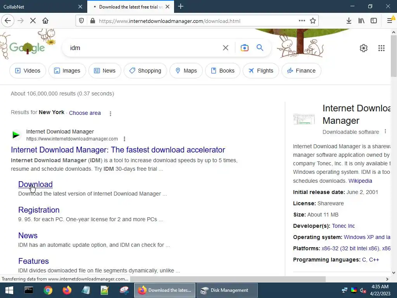This screenshot has width=397, height=298.
Task: Filter results by Images
Action: pos(67,71)
